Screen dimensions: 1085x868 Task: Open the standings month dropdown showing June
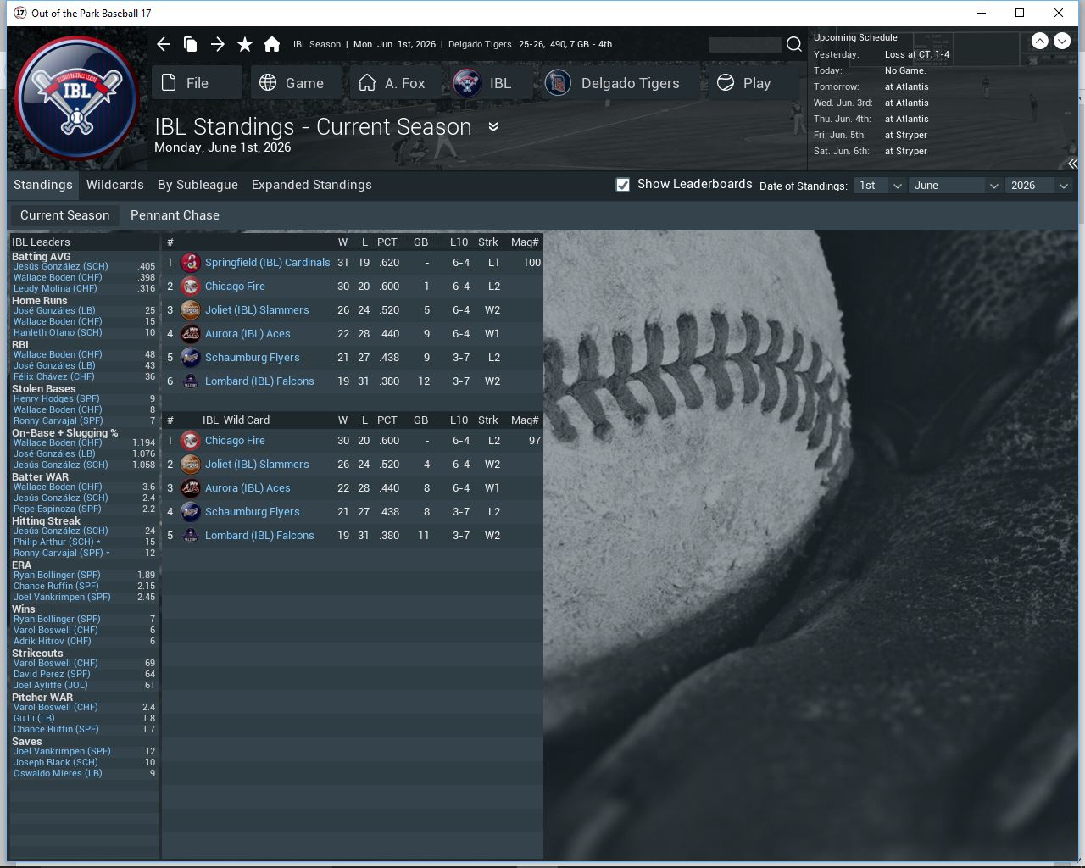(x=955, y=185)
